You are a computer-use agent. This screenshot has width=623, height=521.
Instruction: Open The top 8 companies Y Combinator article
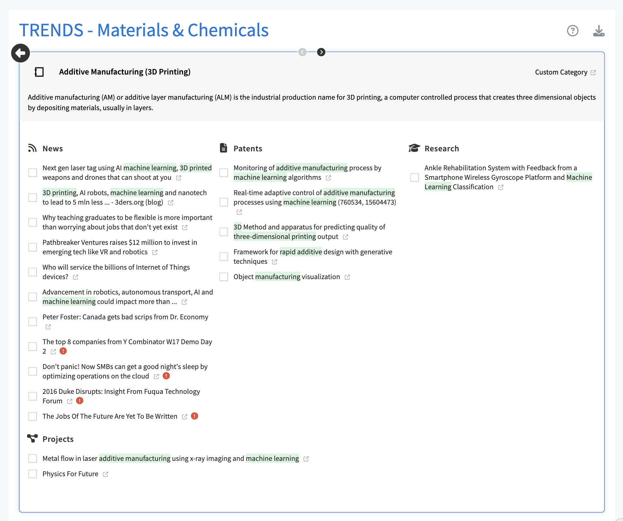127,346
